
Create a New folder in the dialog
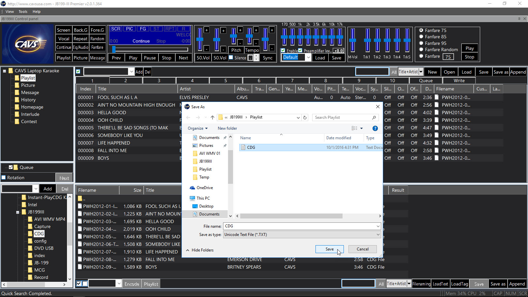(227, 128)
